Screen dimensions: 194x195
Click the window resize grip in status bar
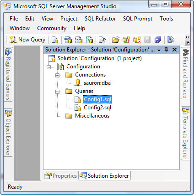pos(188,189)
